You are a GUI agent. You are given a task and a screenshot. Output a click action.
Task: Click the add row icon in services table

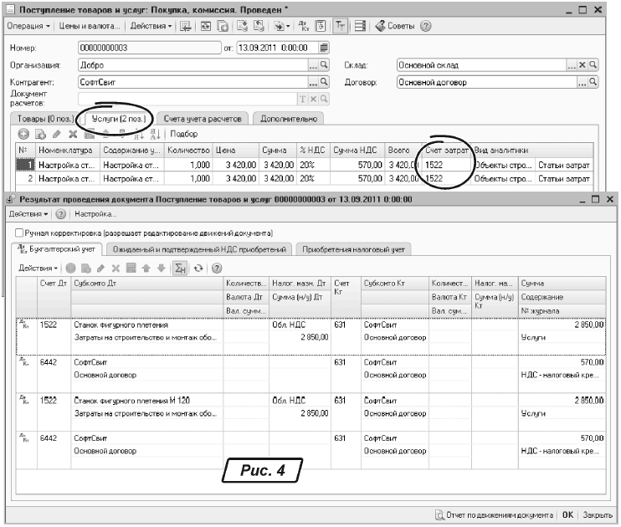(23, 134)
